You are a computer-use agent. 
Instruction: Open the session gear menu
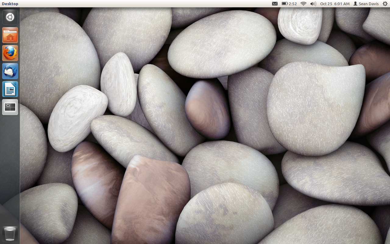click(386, 4)
